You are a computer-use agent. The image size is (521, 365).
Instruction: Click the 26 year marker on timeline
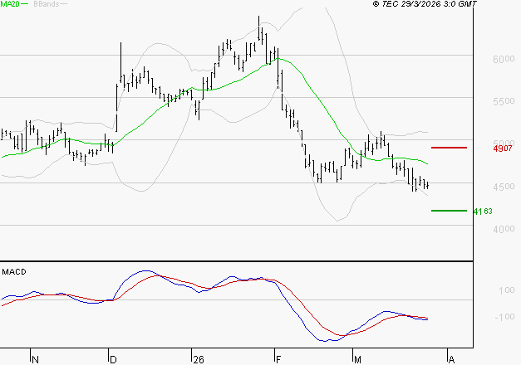(x=199, y=360)
